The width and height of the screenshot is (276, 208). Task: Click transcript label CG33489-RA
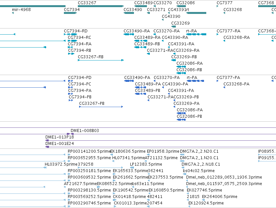[x=147, y=38]
